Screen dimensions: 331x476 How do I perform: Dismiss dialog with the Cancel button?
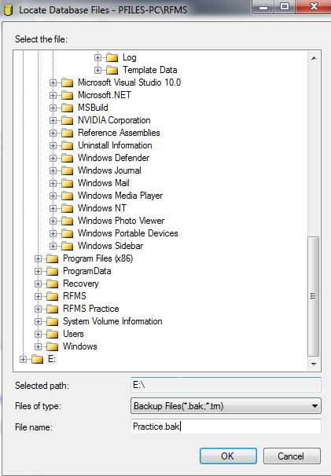point(292,456)
